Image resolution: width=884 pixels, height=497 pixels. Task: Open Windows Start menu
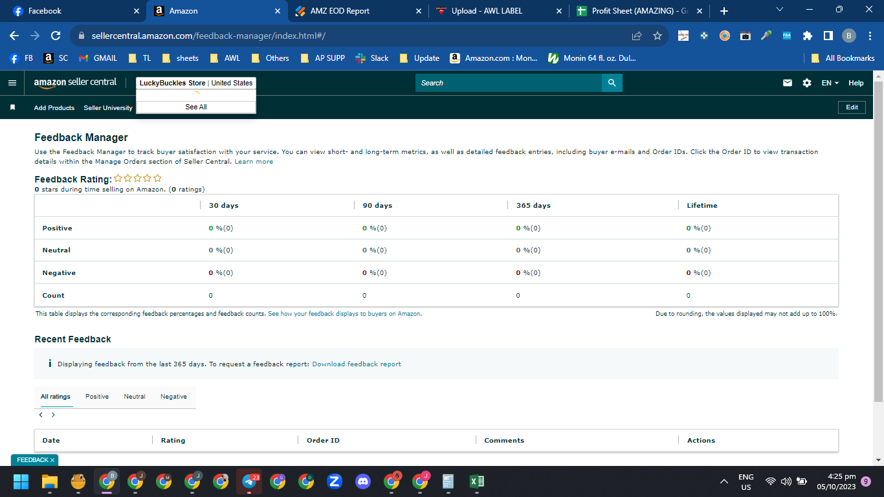point(21,481)
